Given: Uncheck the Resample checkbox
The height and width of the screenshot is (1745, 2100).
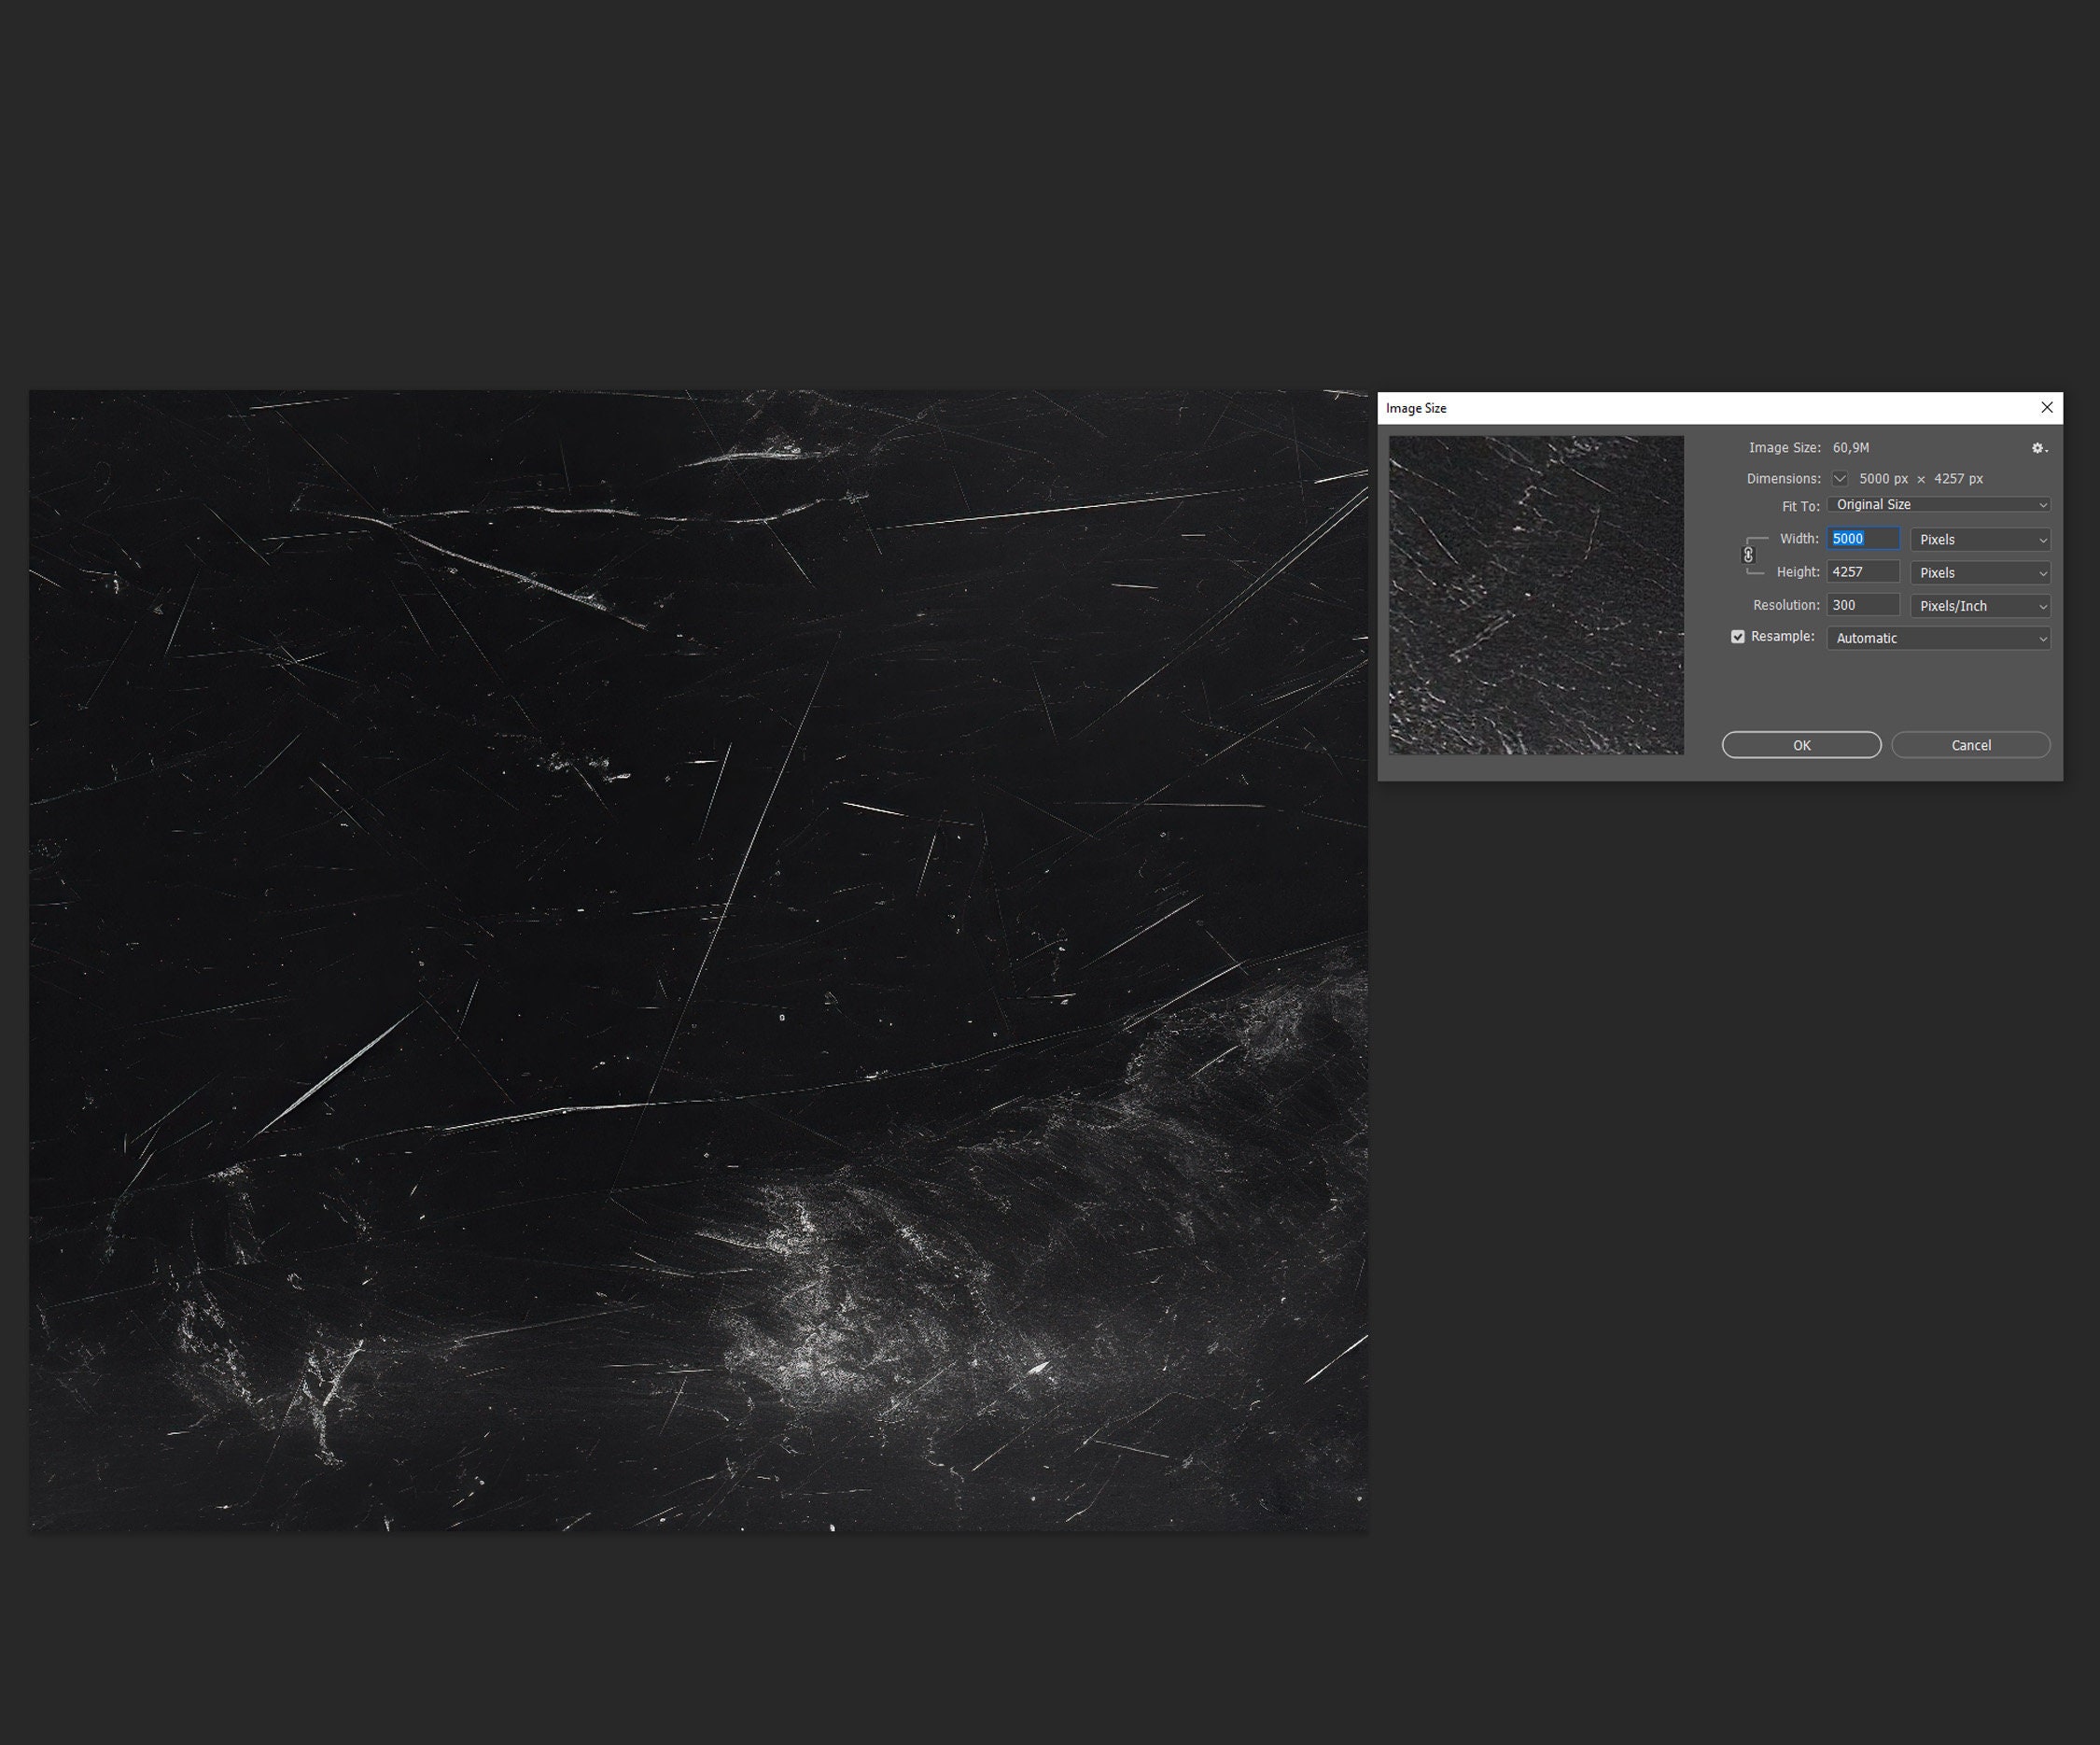Looking at the screenshot, I should pos(1738,637).
